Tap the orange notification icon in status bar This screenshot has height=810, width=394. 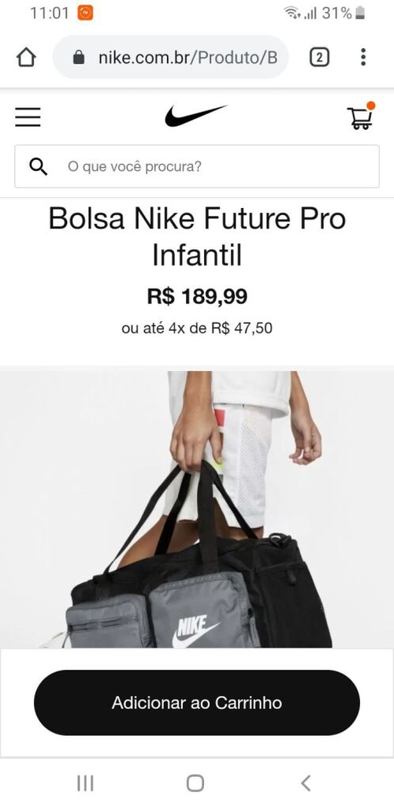coord(85,13)
